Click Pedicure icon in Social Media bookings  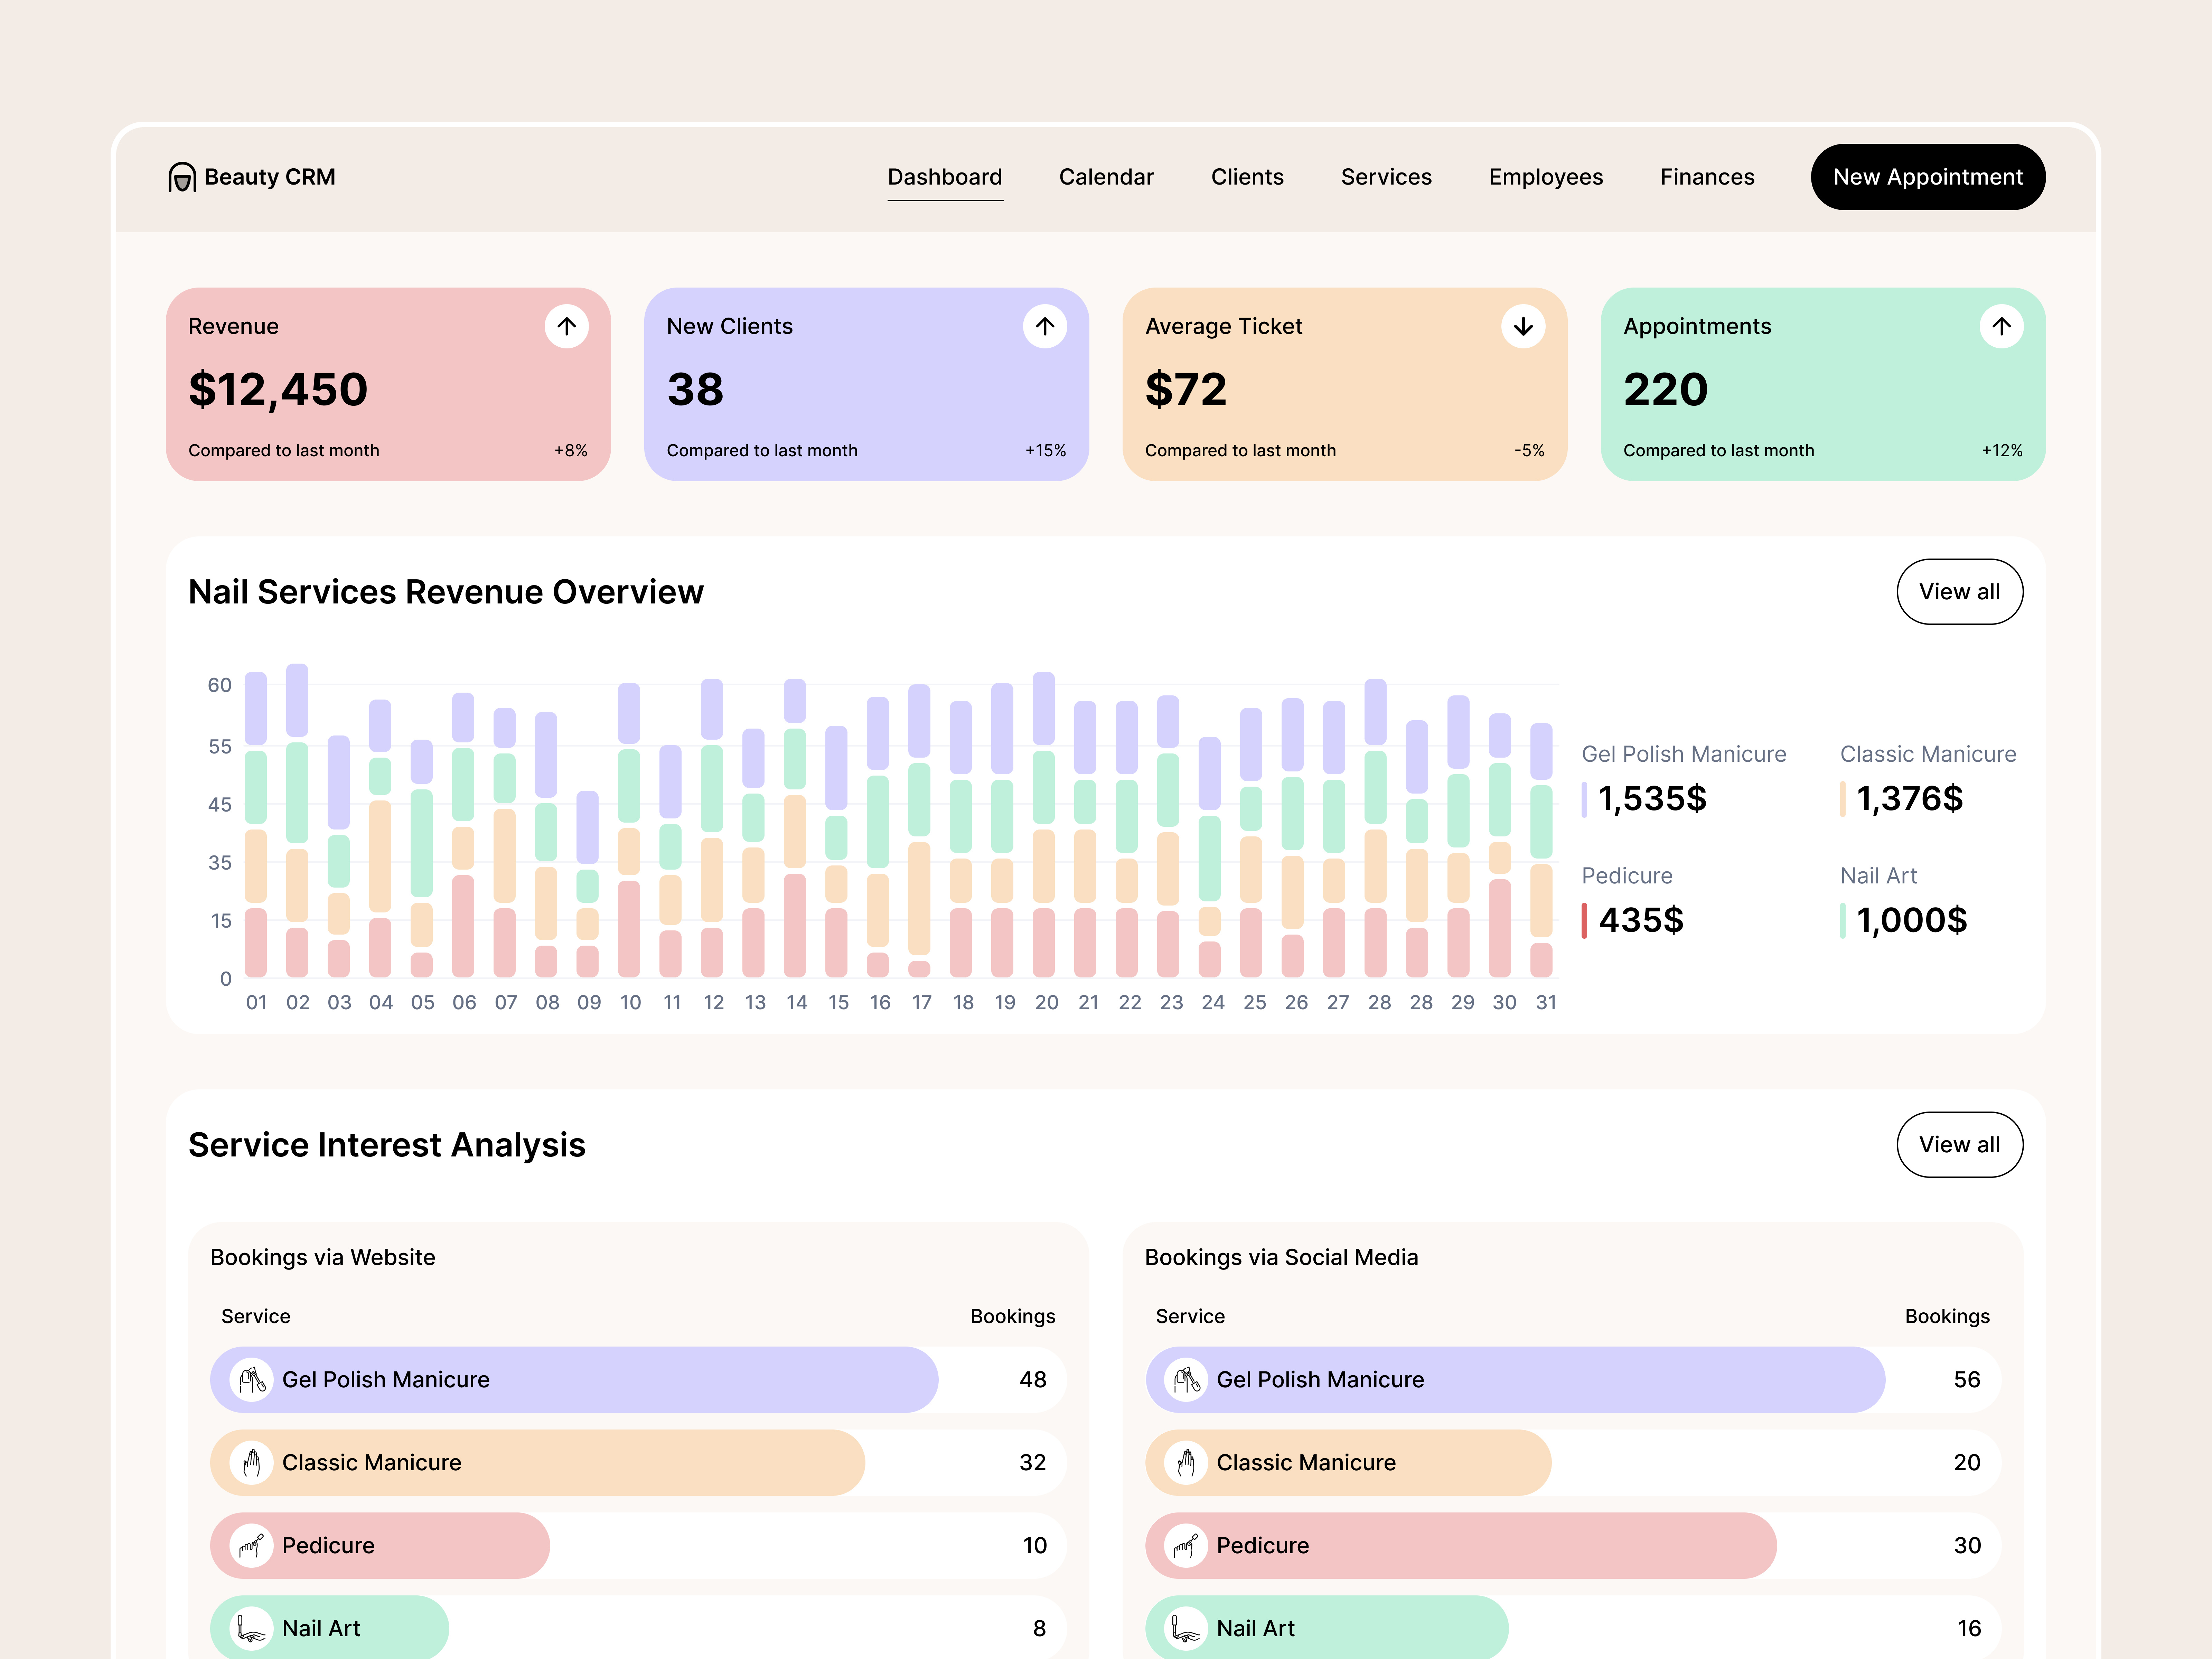click(1186, 1546)
